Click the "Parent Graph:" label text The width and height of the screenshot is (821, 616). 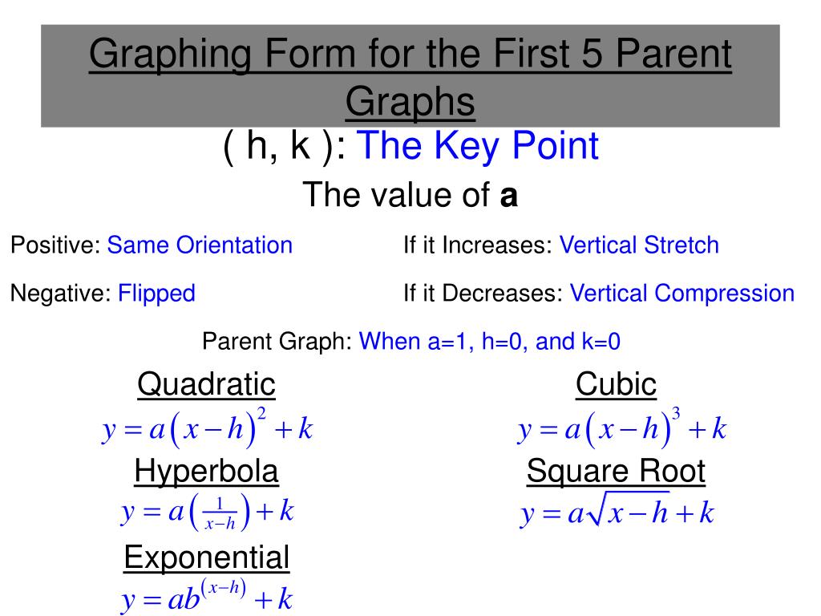coord(277,342)
